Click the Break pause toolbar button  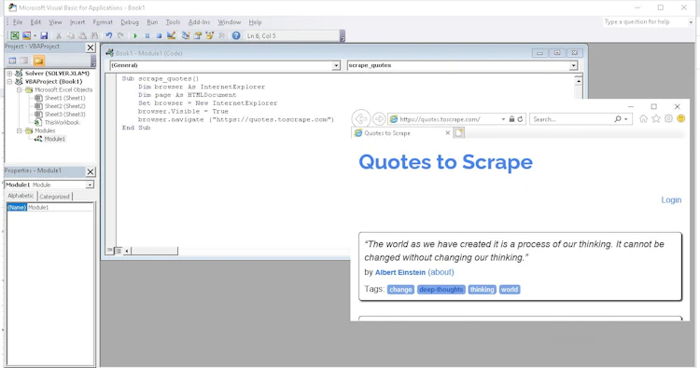pyautogui.click(x=147, y=35)
